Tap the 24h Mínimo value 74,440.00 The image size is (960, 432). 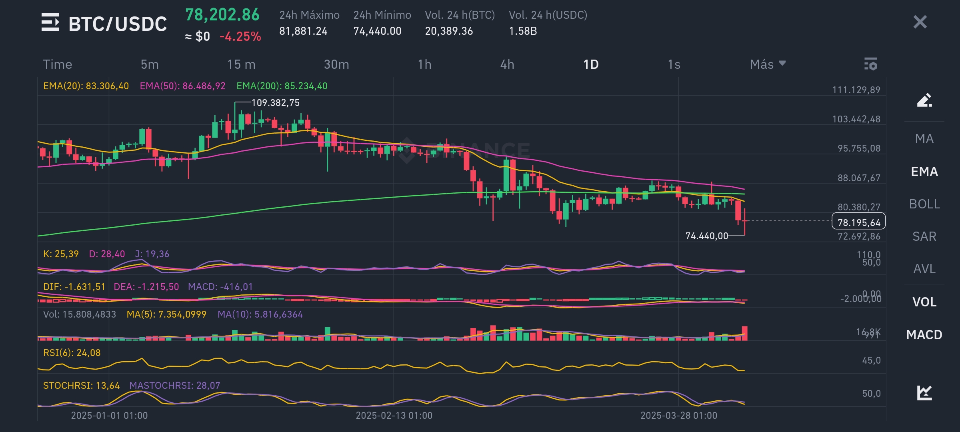[x=377, y=31]
